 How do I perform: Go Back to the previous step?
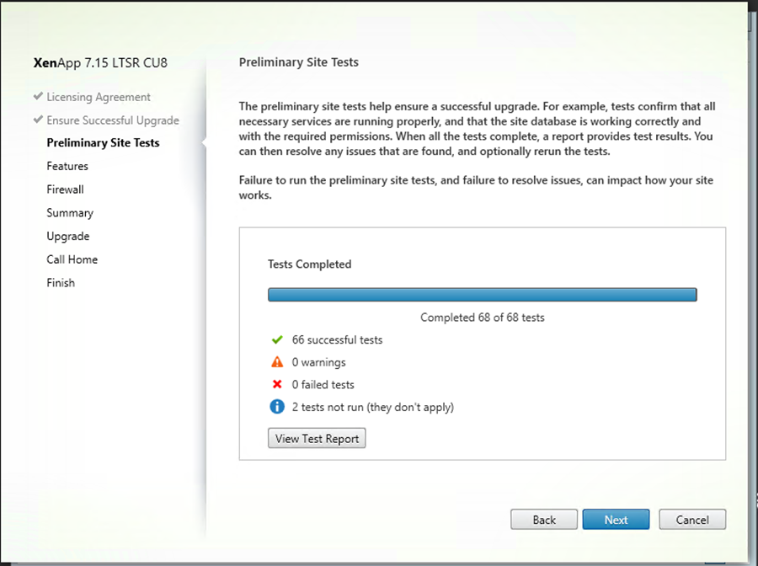point(544,520)
